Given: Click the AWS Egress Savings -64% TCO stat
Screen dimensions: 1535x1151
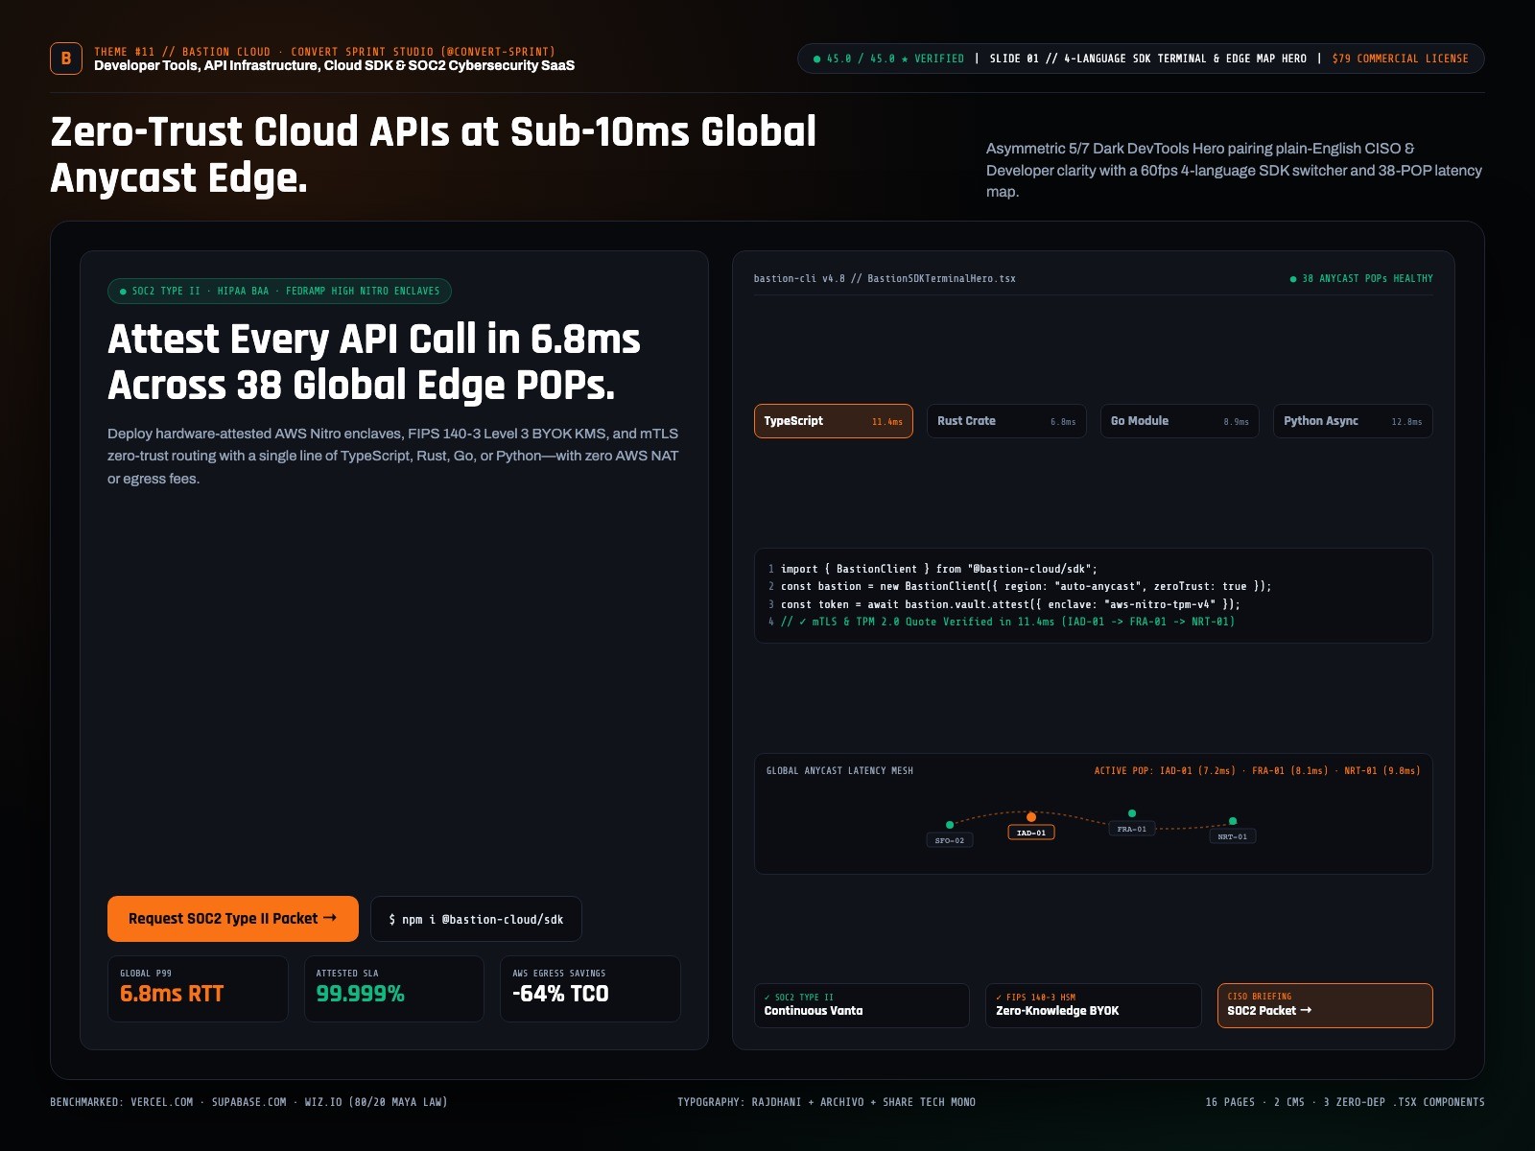Looking at the screenshot, I should coord(590,989).
